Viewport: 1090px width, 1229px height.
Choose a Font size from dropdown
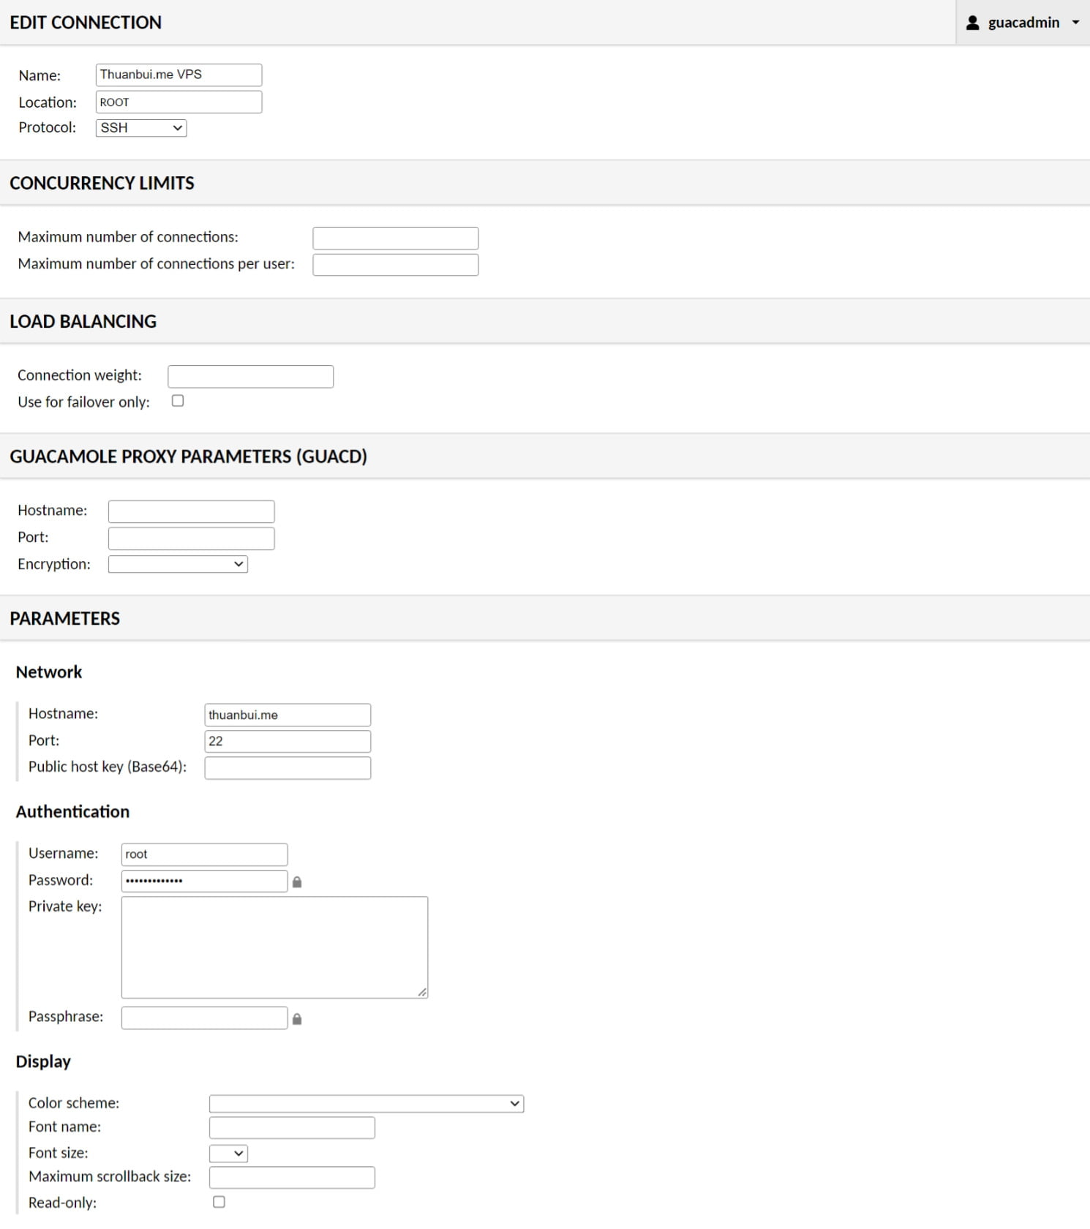point(228,1154)
